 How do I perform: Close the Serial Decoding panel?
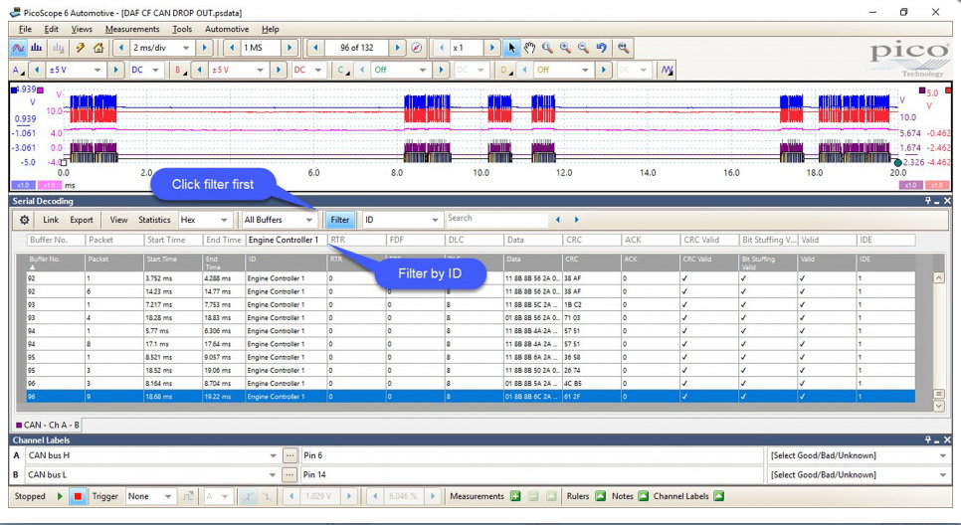point(947,201)
